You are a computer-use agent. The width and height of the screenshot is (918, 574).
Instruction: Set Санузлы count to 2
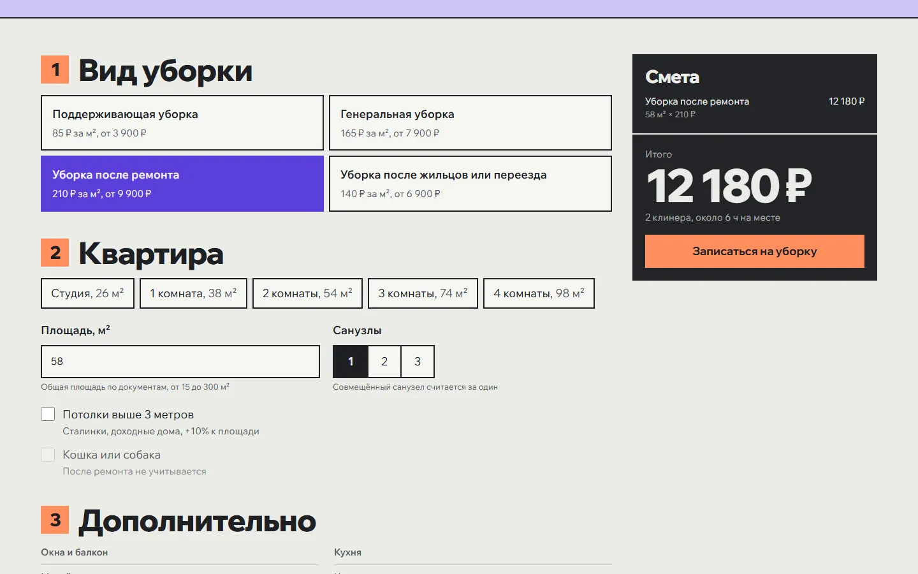point(384,362)
